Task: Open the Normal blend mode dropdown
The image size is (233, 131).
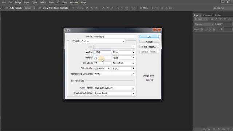Action: coord(204,24)
